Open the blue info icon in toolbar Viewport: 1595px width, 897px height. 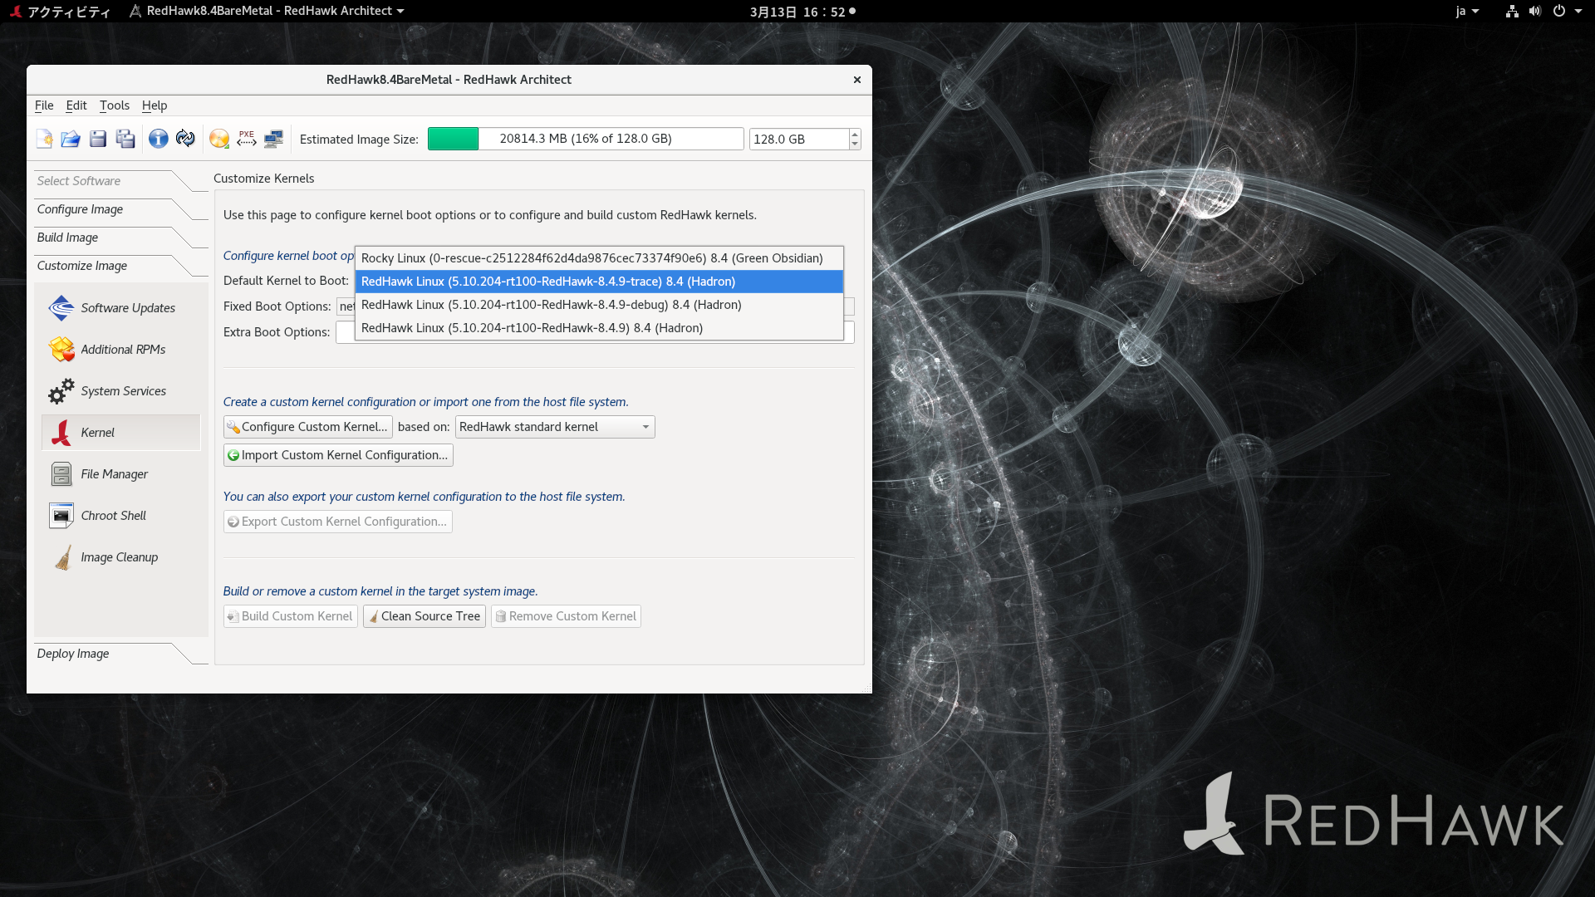(x=158, y=139)
